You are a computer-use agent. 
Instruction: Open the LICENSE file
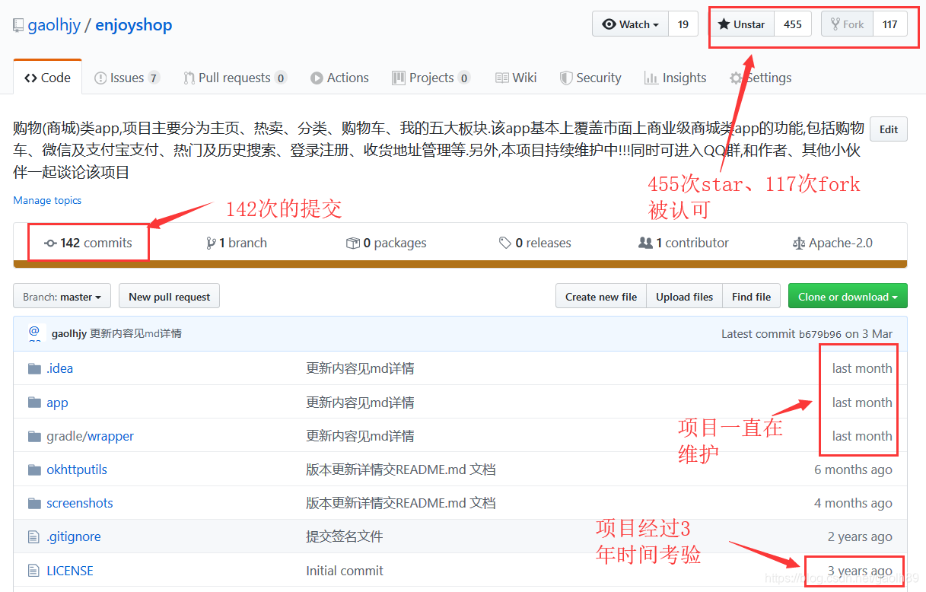pyautogui.click(x=70, y=571)
